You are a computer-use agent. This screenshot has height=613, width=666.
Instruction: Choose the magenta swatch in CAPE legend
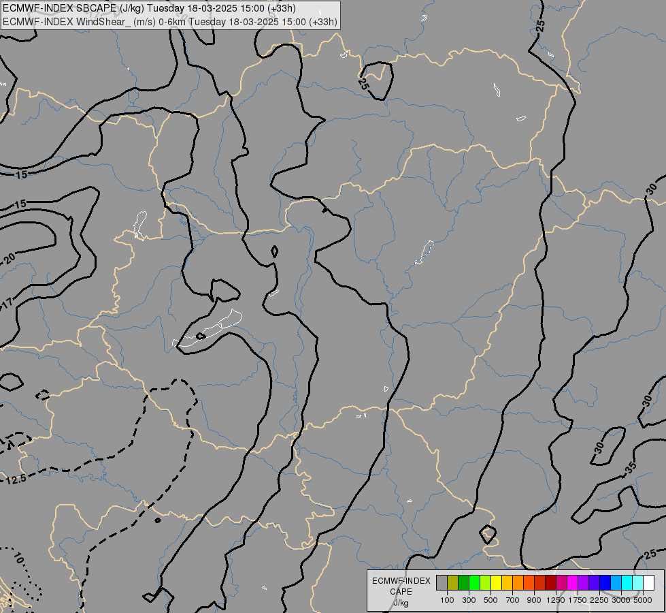click(573, 582)
